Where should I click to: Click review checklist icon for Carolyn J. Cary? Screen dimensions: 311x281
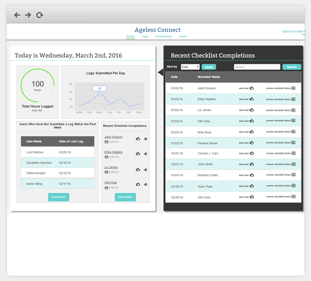tap(294, 153)
